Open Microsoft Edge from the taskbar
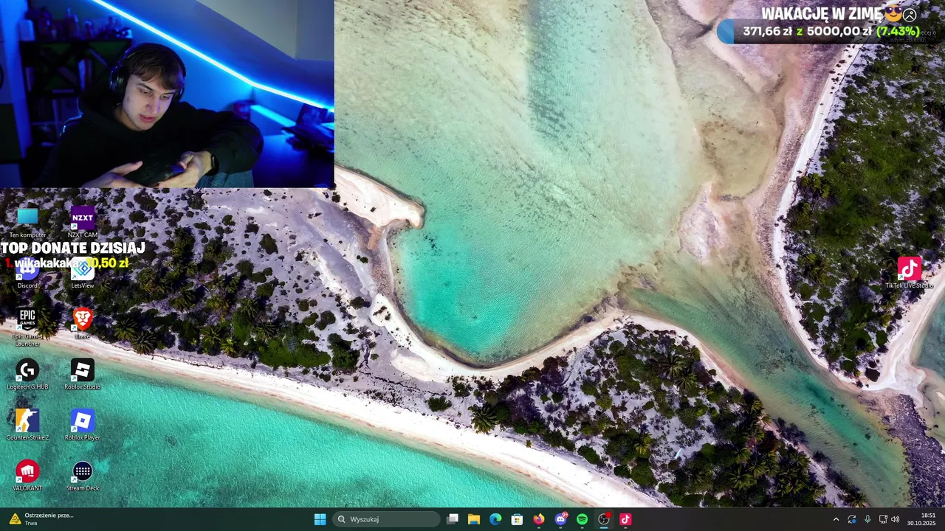Viewport: 945px width, 531px height. coord(495,519)
